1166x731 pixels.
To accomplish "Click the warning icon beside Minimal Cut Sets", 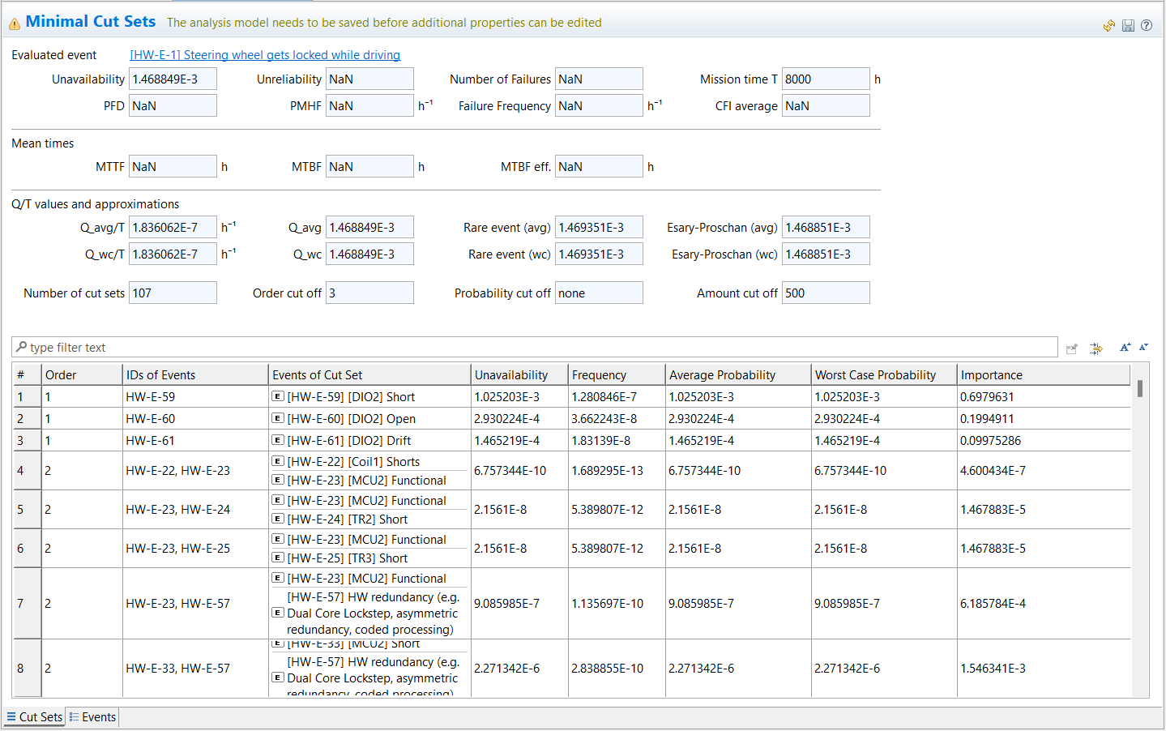I will coord(15,24).
